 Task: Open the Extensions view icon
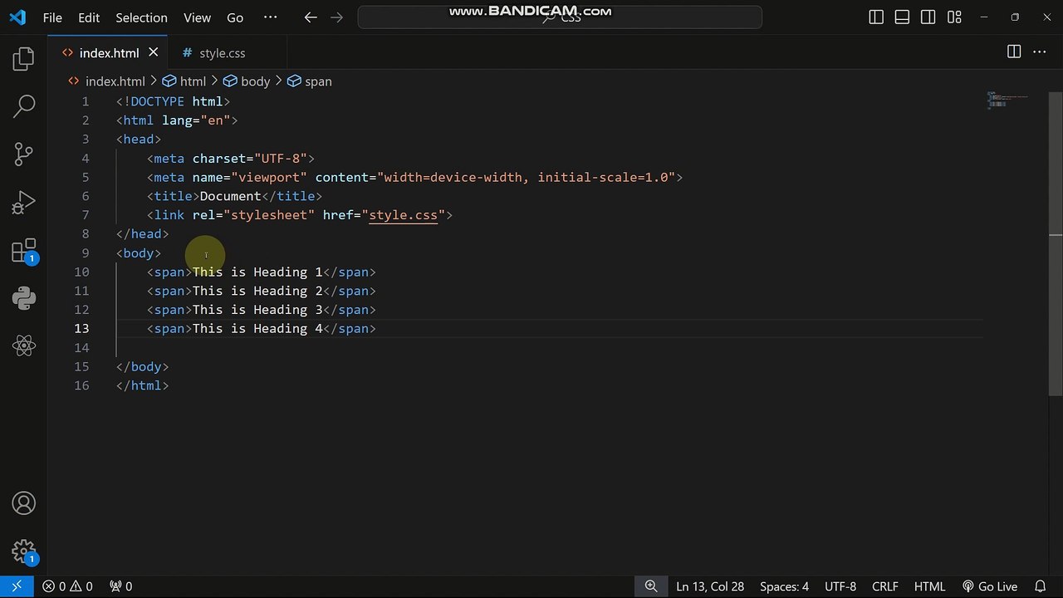click(23, 250)
